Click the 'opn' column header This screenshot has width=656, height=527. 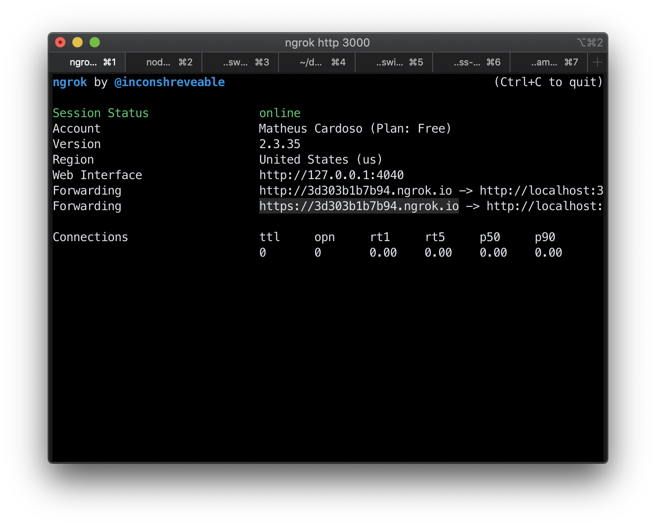325,237
